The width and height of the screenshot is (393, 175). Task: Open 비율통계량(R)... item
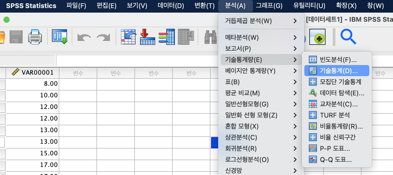tap(337, 126)
